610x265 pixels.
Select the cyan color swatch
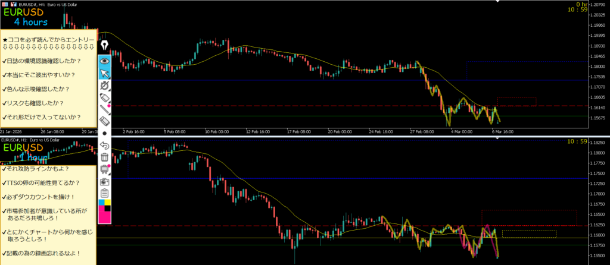pyautogui.click(x=101, y=204)
